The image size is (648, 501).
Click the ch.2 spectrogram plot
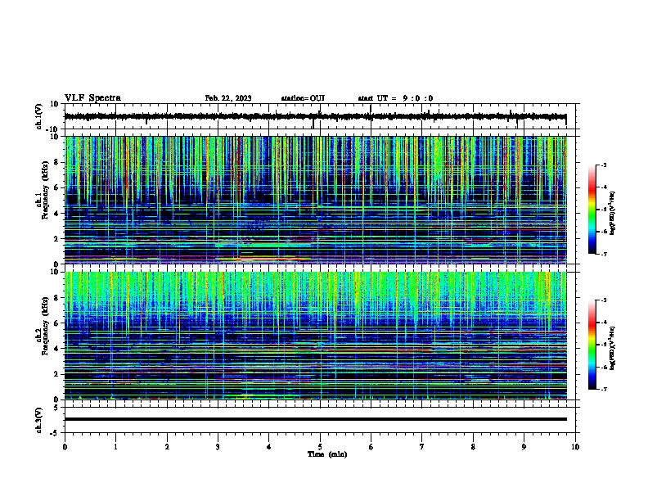point(316,336)
